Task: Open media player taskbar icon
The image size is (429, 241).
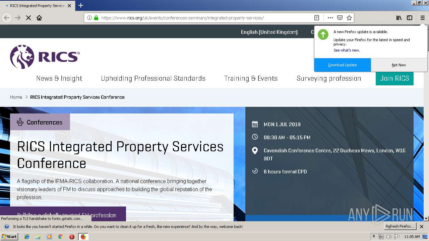Action: (x=49, y=237)
